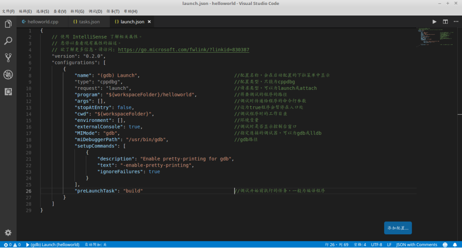462x248 pixels.
Task: Click the "preLaunchTask" key text
Action: pos(96,191)
